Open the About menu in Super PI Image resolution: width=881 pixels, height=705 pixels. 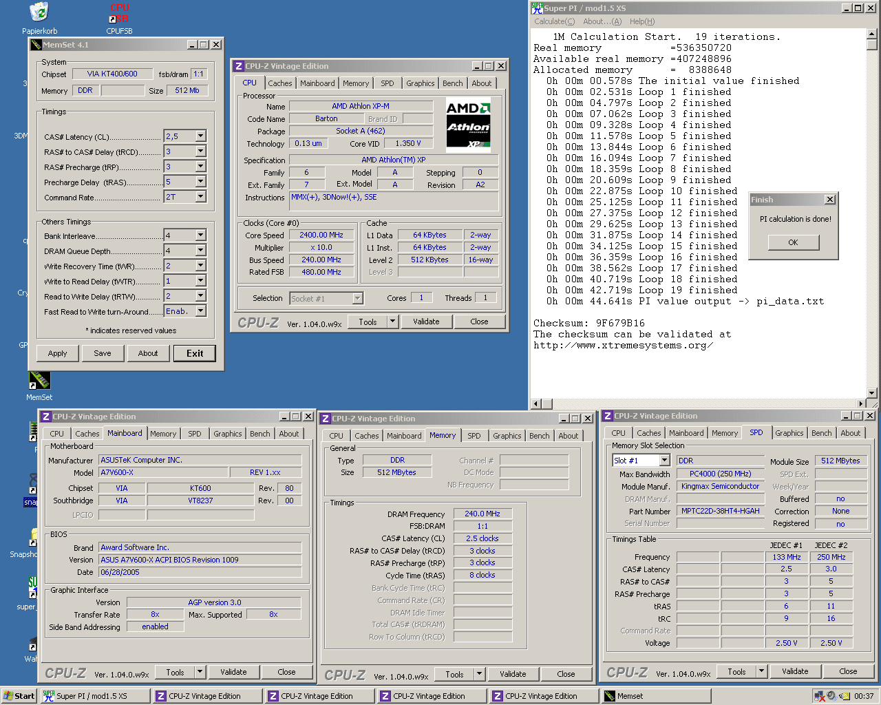(x=602, y=21)
